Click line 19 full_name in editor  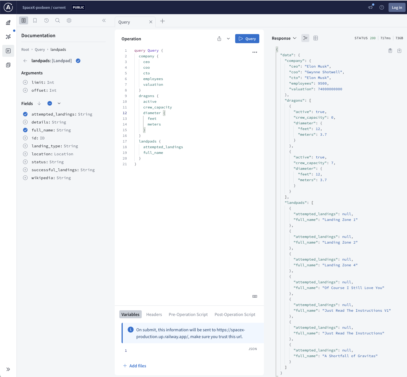(x=153, y=153)
